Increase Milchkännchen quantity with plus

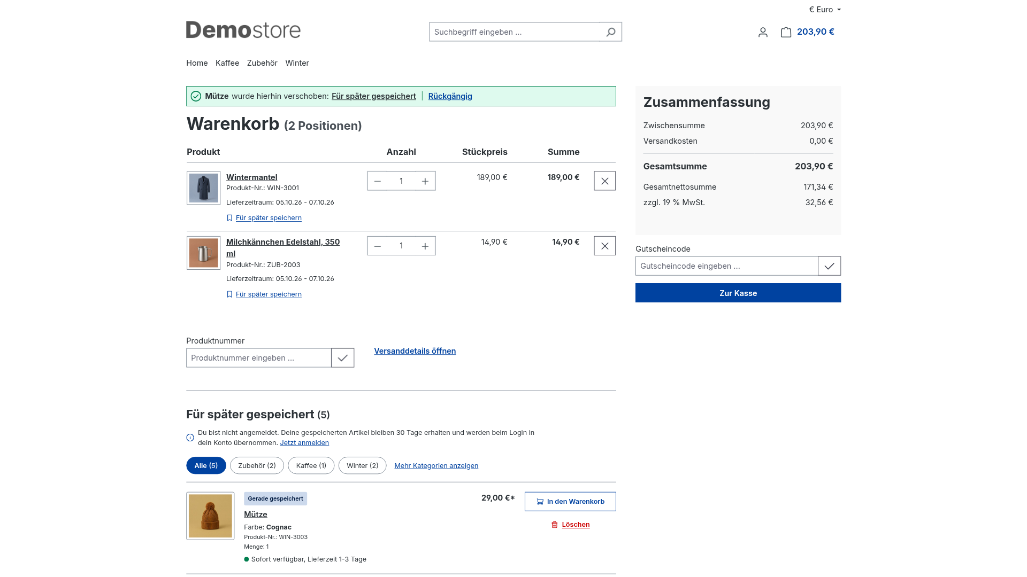pos(425,246)
